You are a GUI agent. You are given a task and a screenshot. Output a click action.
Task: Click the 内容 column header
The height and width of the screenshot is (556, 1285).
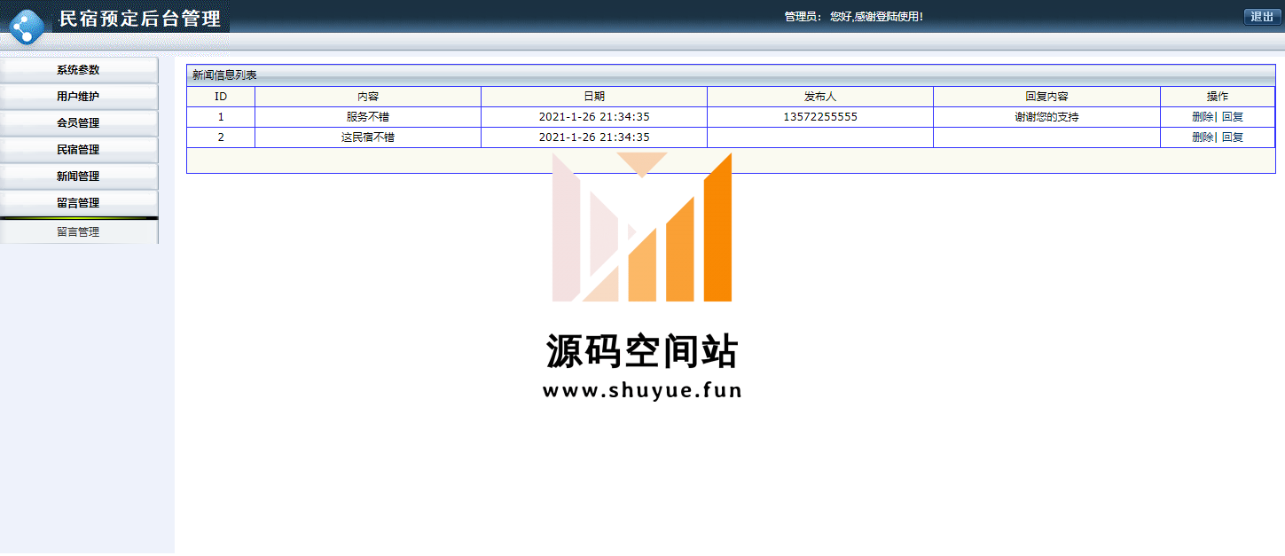coord(368,97)
